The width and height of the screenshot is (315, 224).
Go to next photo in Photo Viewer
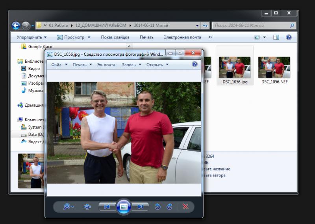(x=140, y=207)
